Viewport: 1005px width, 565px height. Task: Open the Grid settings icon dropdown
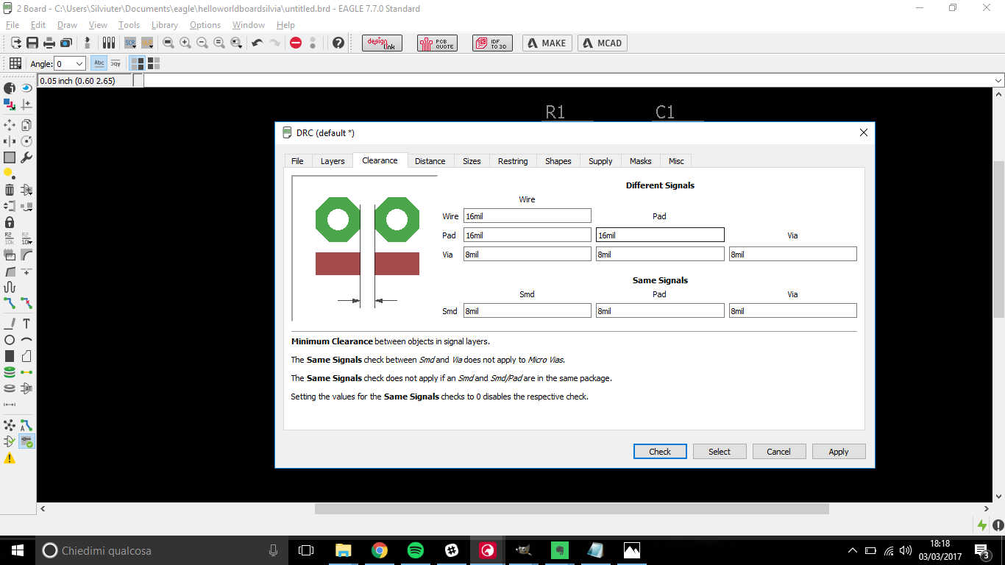click(x=15, y=64)
